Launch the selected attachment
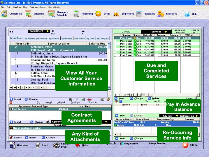Viewport: 209px width, 157px height. click(16, 137)
